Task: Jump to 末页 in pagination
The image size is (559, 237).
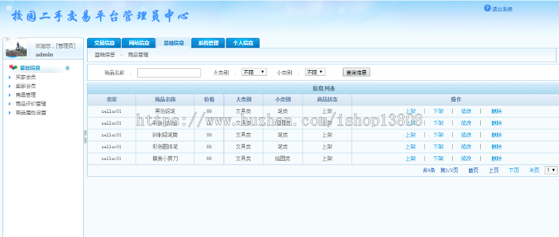Action: (x=534, y=171)
